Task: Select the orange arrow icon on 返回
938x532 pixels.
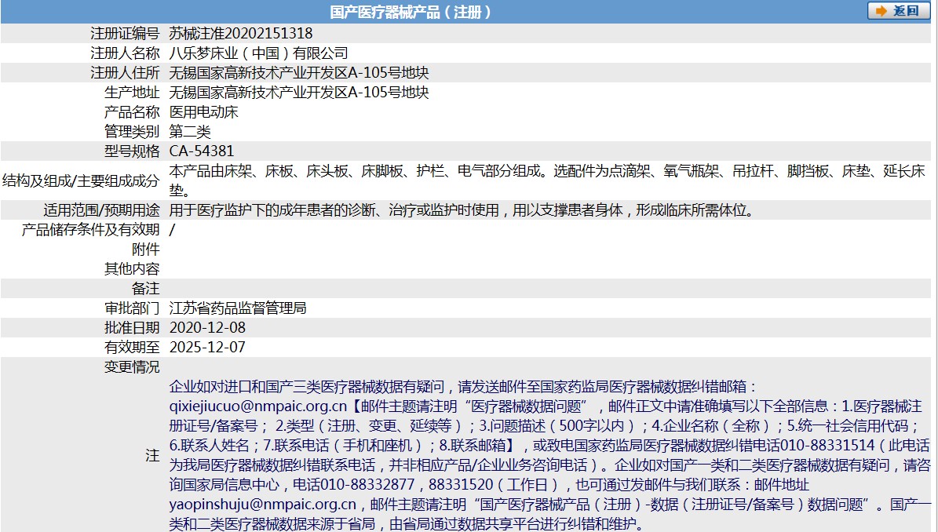Action: pyautogui.click(x=881, y=11)
